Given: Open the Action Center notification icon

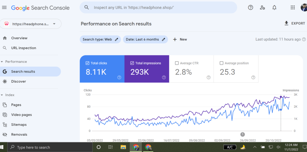Looking at the screenshot, I should click(x=304, y=147).
